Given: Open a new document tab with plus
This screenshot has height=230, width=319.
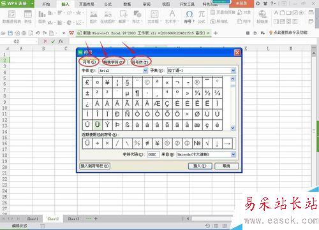Looking at the screenshot, I should 216,33.
